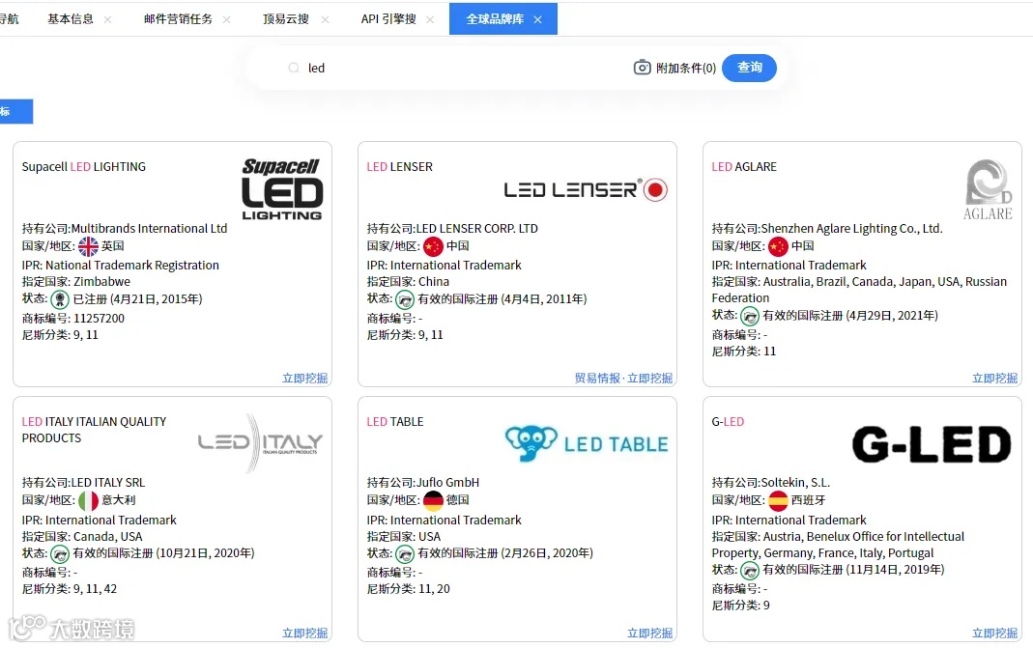Select the LED TABLE brand title

(394, 421)
